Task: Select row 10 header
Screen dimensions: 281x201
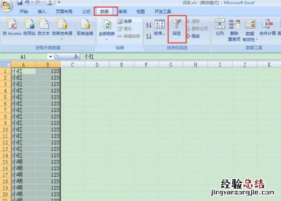Action: (x=5, y=129)
